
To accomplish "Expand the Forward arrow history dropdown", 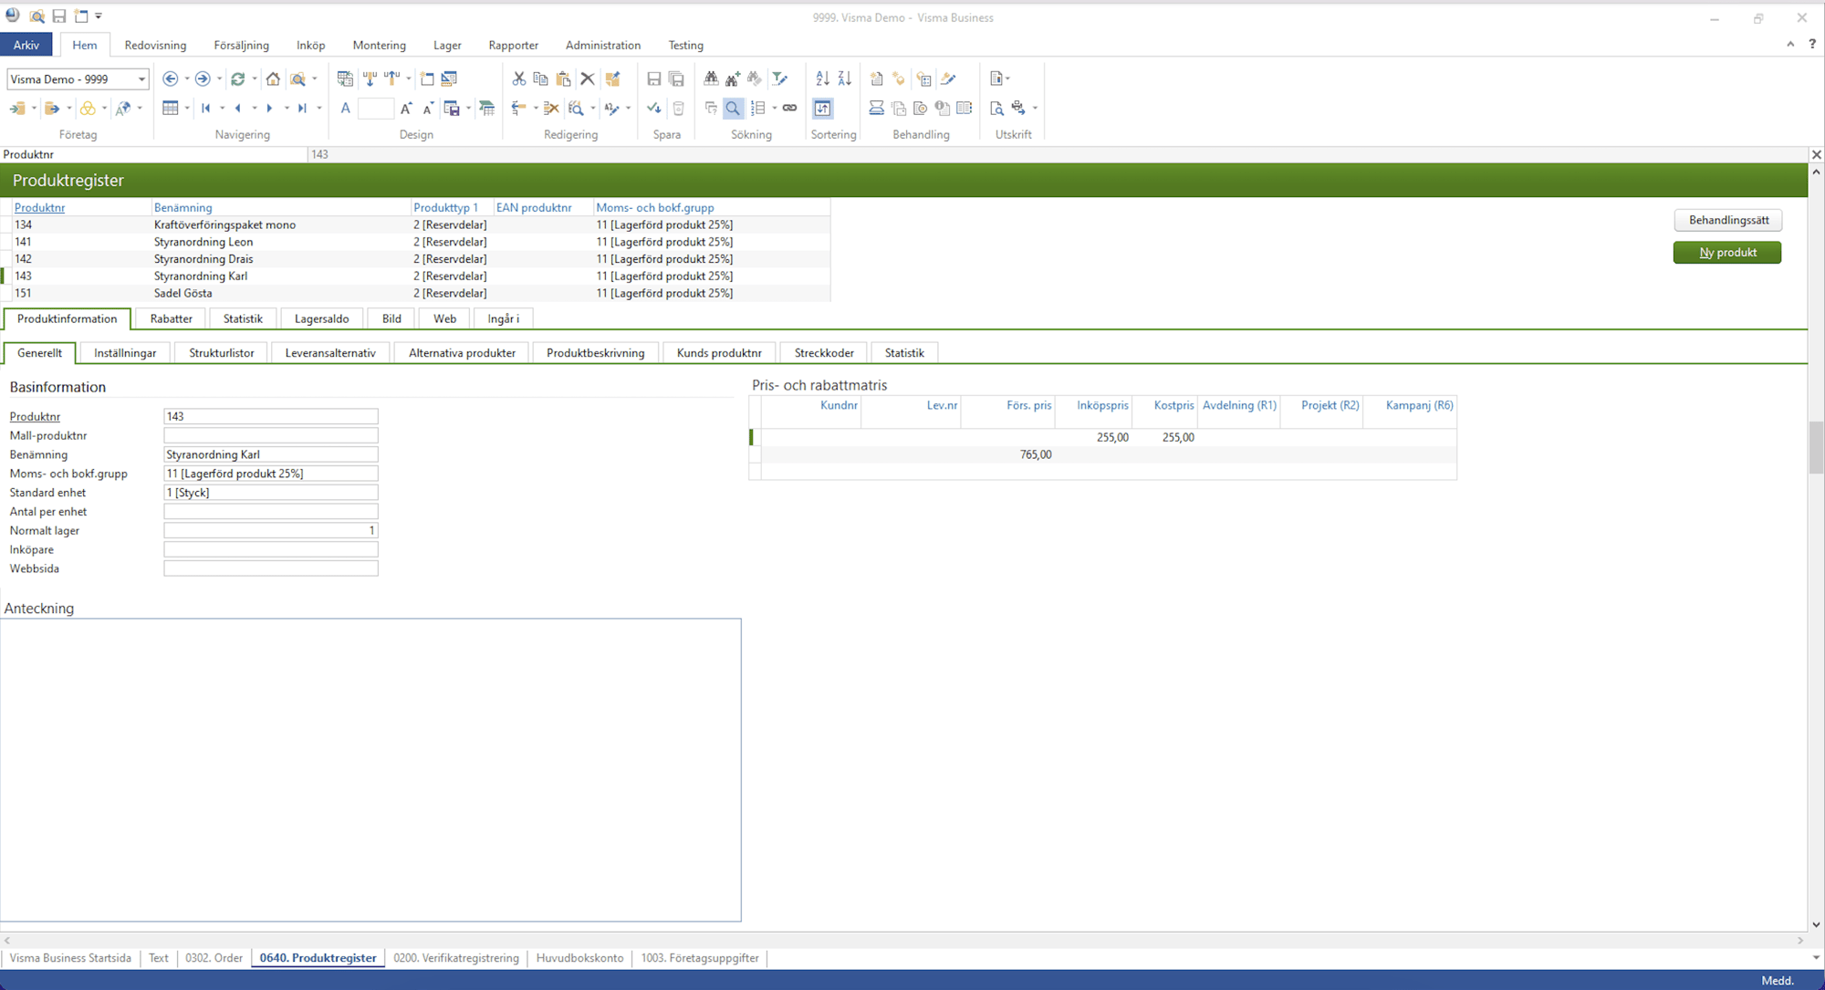I will [219, 79].
